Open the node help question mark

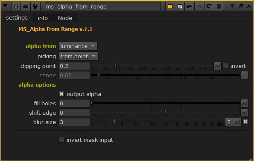(232, 6)
